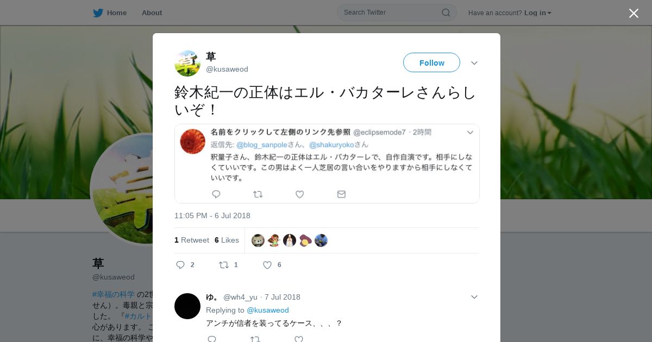Expand options chevron on ゆ。's reply

tap(474, 297)
